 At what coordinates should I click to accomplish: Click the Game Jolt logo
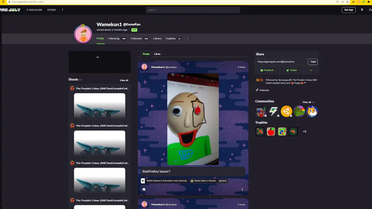[10, 10]
